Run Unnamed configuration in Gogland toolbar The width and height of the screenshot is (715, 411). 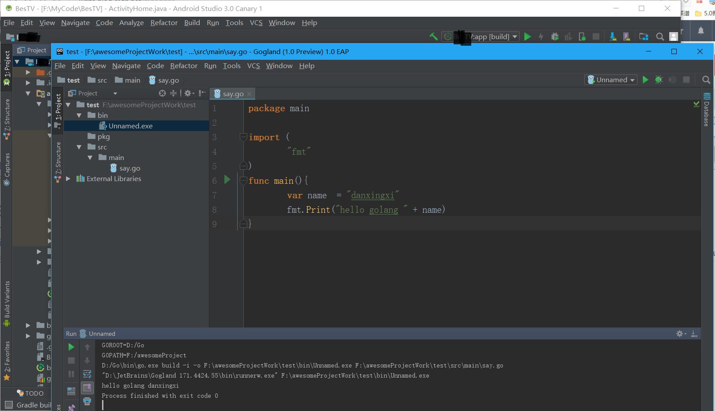point(645,80)
